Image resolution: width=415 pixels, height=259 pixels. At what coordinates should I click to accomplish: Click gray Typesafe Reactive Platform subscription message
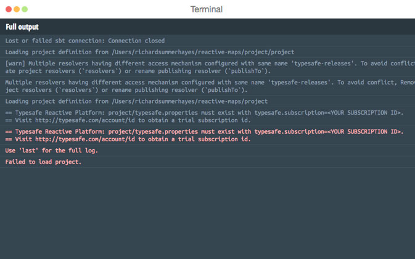coord(204,113)
